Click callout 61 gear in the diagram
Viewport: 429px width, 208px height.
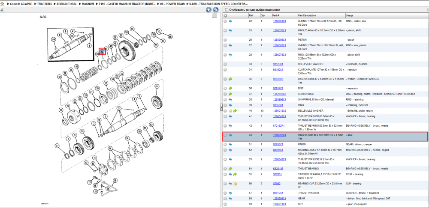(x=157, y=86)
